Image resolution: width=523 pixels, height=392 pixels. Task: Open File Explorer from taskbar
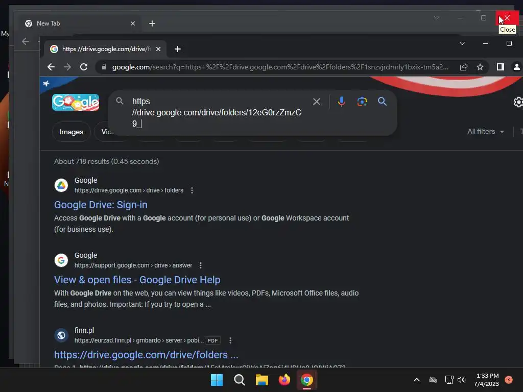262,380
